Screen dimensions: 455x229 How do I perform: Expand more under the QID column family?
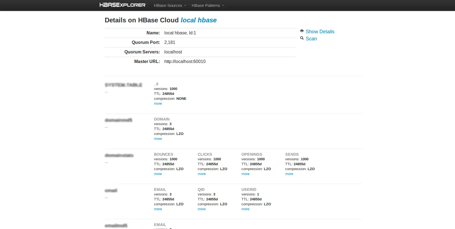click(x=202, y=209)
